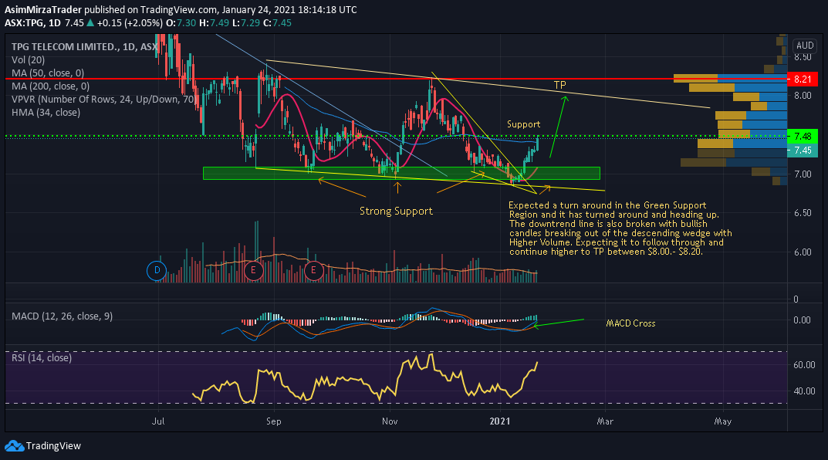Screen dimensions: 828x460
Task: Select the Vol (20) indicator legend
Action: (28, 60)
